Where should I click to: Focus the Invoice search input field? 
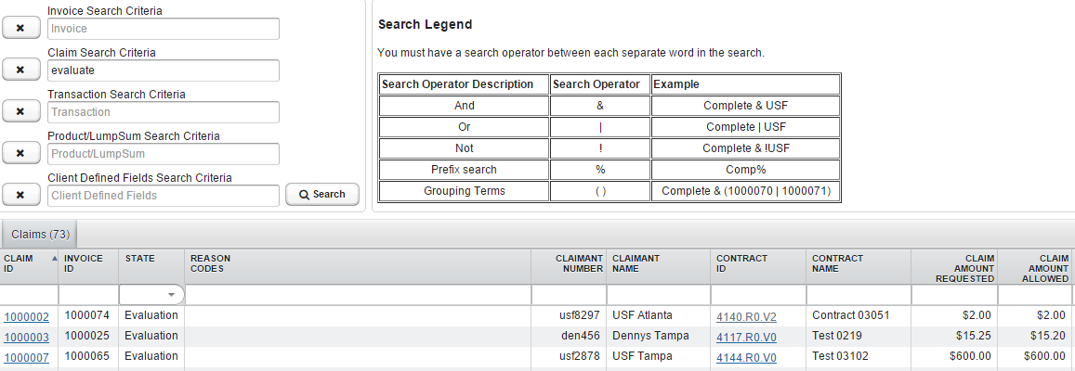tap(163, 29)
